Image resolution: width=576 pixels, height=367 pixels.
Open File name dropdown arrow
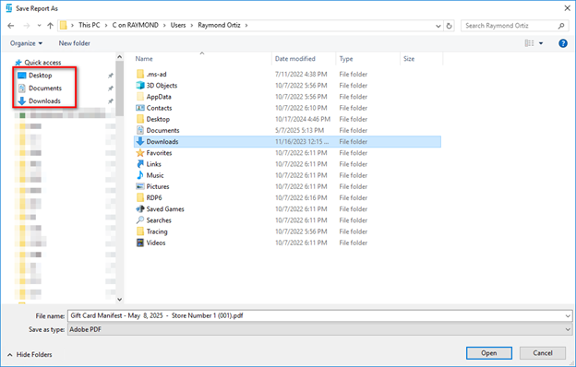(x=568, y=316)
